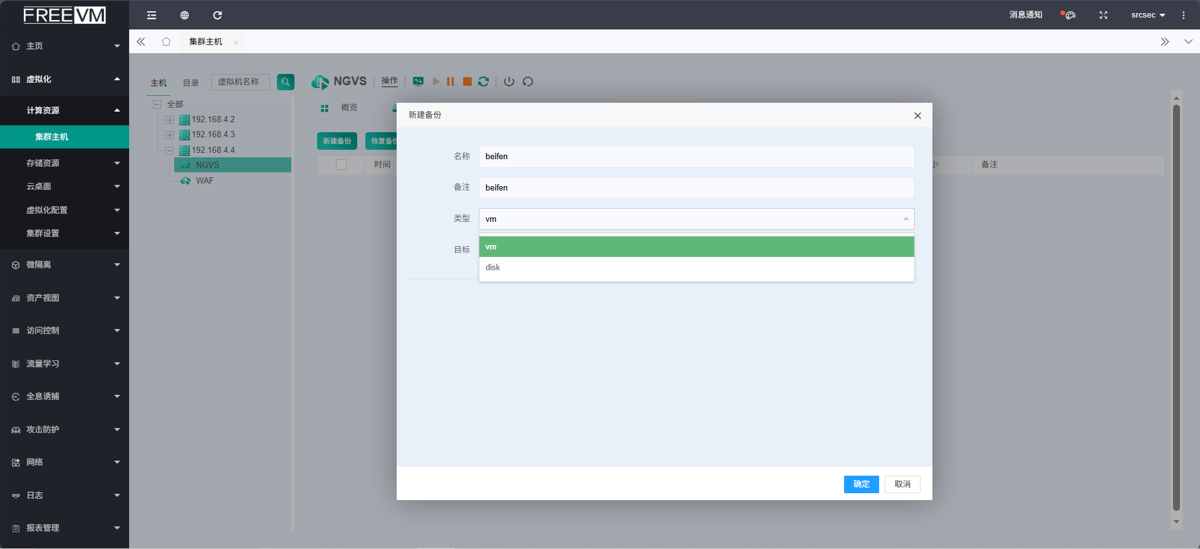Click the 取消 cancel button

coord(902,484)
